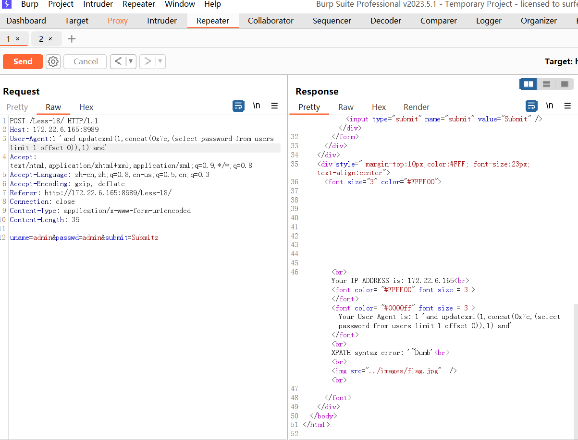Click the Connection: close header

[42, 202]
